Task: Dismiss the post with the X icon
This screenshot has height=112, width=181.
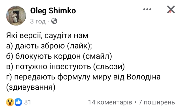Action: coord(171,9)
